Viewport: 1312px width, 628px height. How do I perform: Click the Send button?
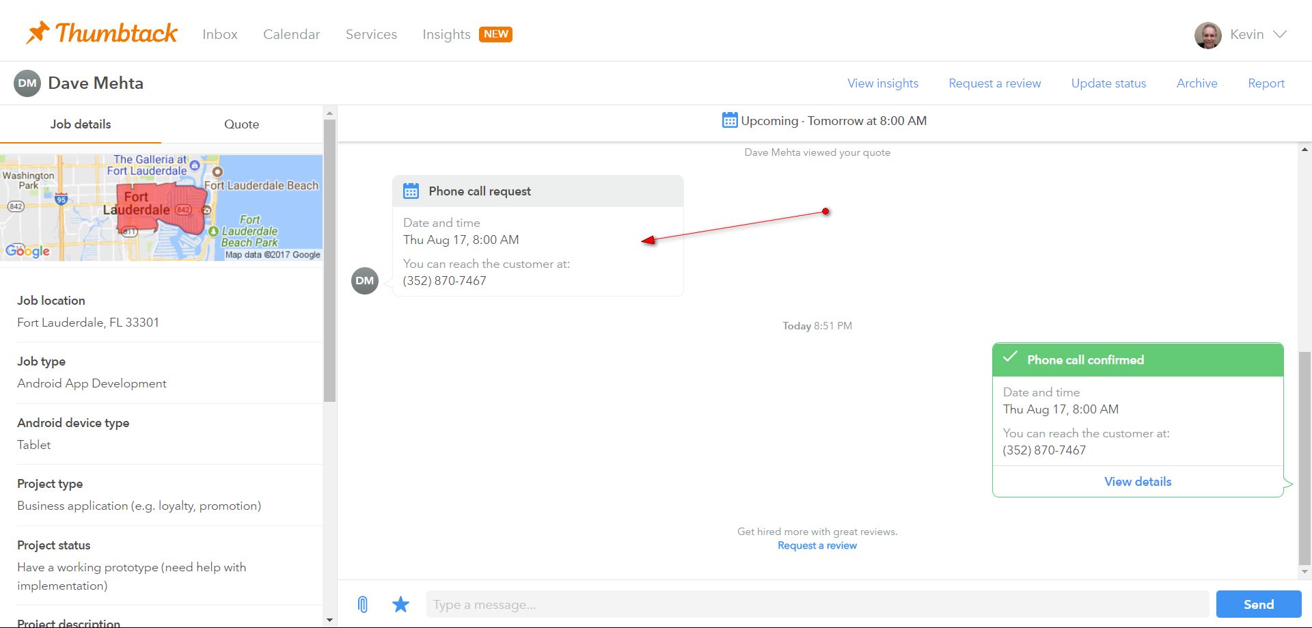click(1259, 604)
